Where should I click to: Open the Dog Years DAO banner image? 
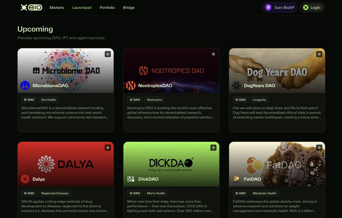[277, 70]
